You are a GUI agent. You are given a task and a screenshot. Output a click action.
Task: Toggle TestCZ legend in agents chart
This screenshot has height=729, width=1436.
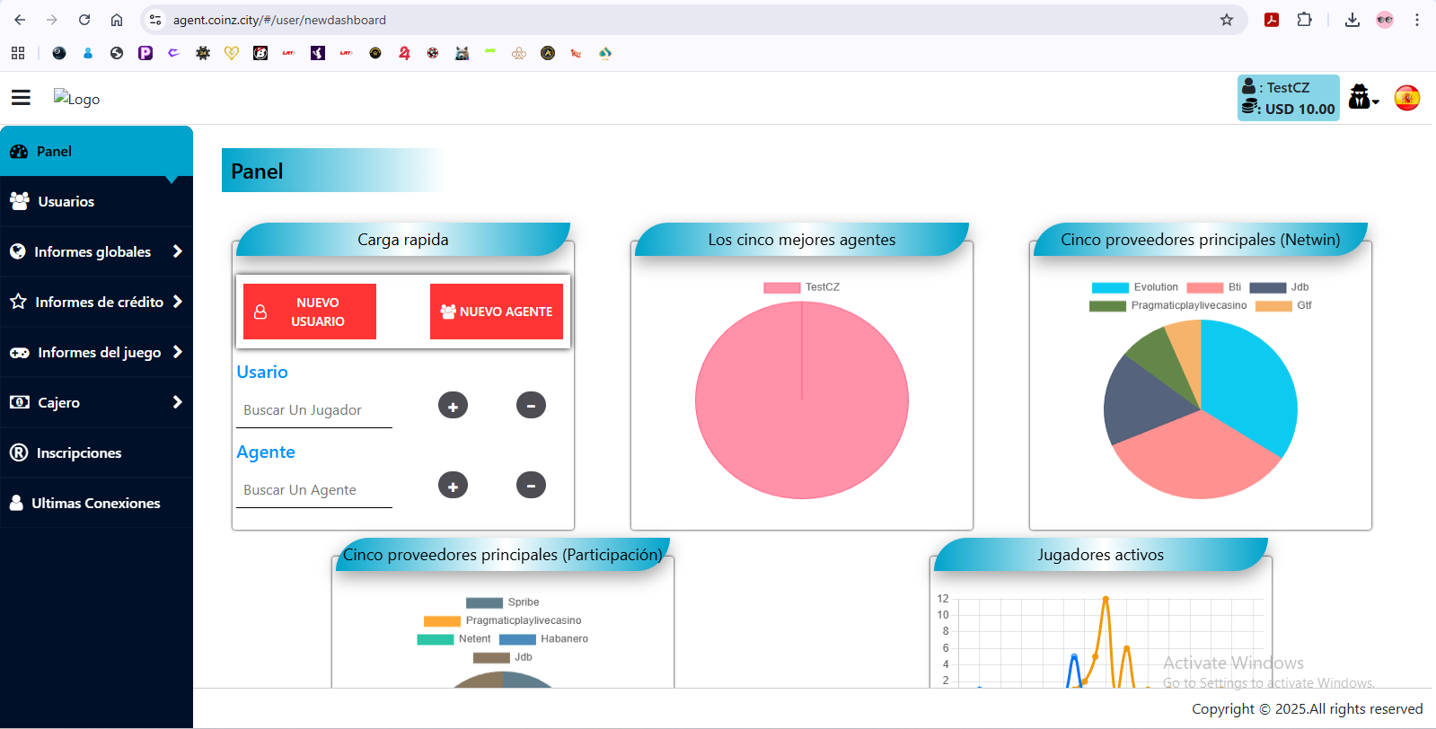[x=802, y=287]
